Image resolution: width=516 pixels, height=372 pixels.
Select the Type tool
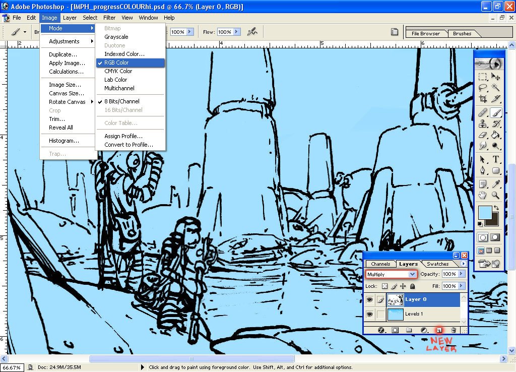click(x=496, y=160)
